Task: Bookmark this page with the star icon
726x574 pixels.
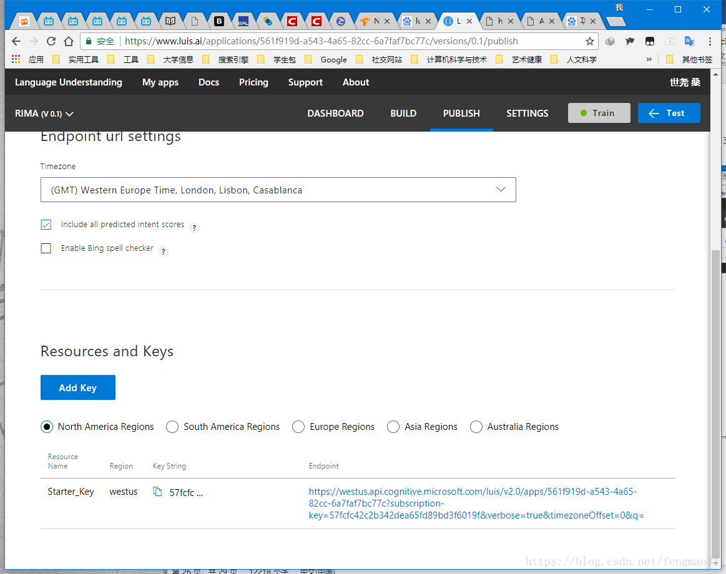Action: (589, 41)
